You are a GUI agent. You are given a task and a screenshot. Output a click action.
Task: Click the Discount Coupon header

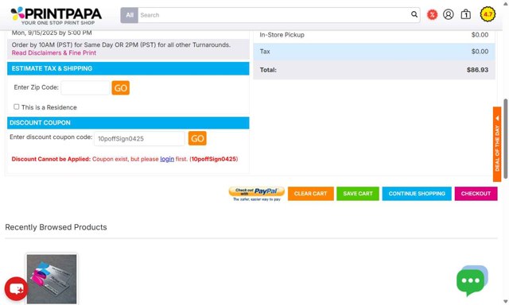[x=128, y=123]
